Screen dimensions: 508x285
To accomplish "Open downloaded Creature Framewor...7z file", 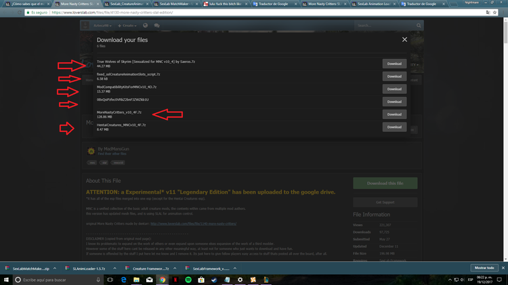I will click(148, 269).
